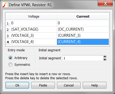
Task: Select the Voltage column header
Action: point(34,16)
